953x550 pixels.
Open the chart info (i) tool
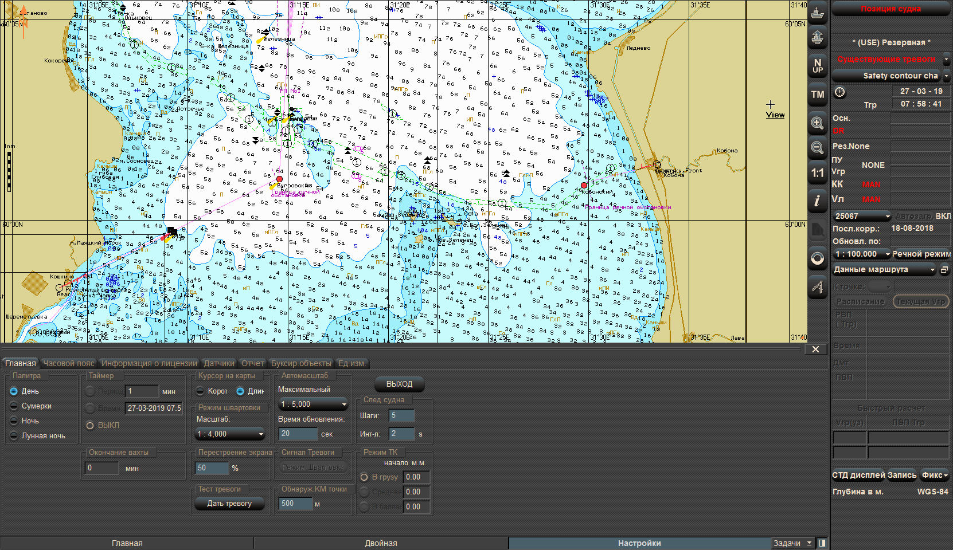818,201
